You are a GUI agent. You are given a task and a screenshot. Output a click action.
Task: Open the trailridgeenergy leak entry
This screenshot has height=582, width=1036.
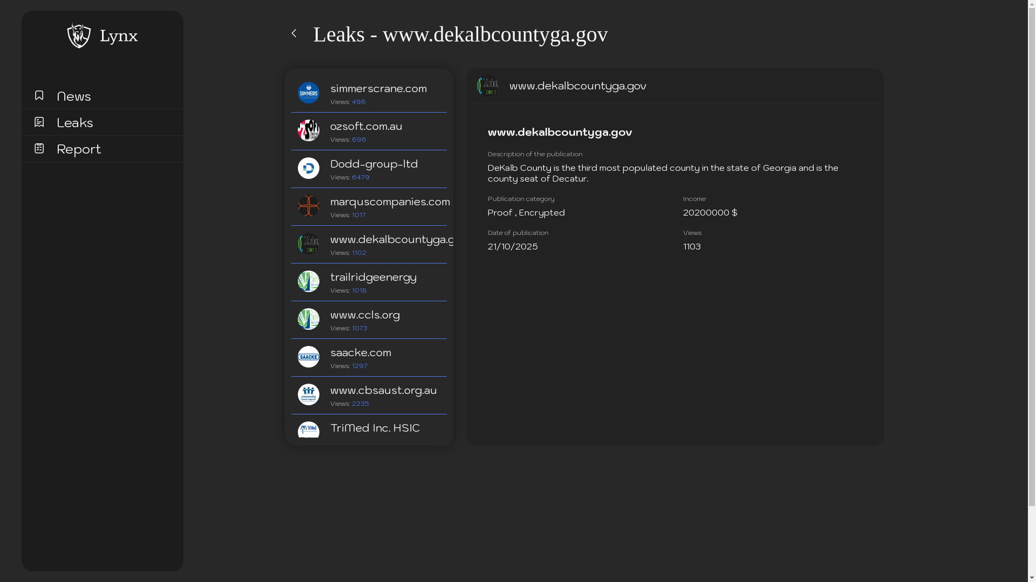pyautogui.click(x=373, y=278)
